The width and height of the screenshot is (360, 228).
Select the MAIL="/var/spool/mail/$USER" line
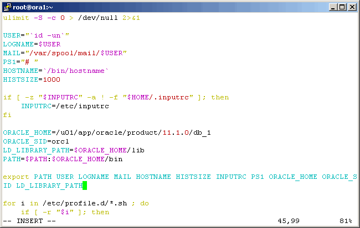point(65,53)
